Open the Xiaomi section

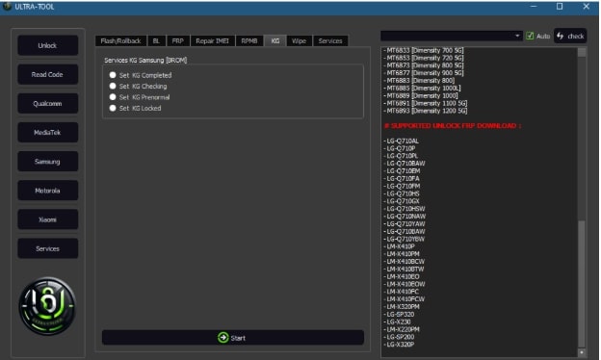47,219
